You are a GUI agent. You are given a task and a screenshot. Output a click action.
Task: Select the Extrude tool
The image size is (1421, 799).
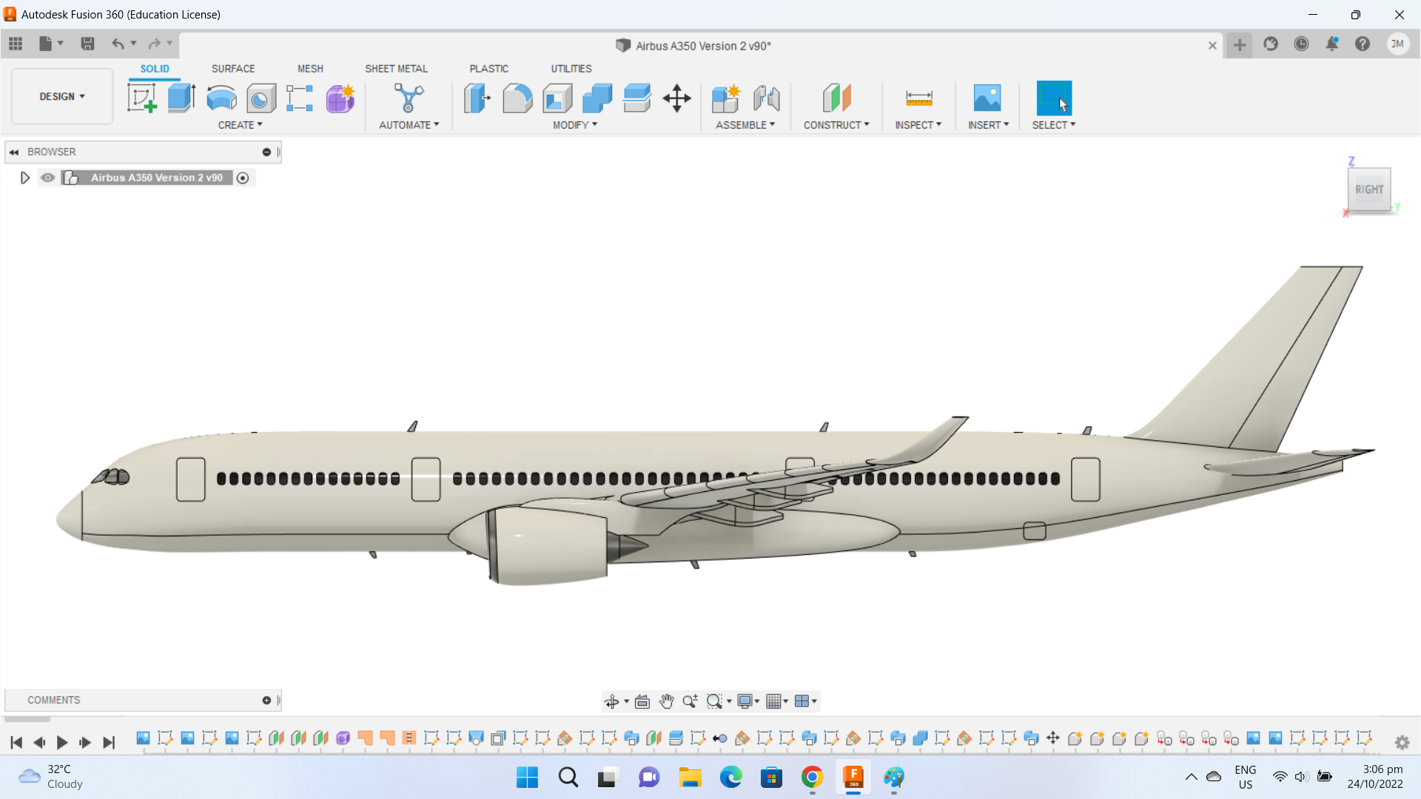(x=181, y=98)
